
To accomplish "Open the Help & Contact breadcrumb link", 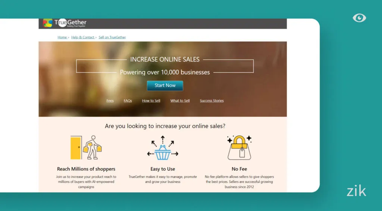I will coord(82,37).
